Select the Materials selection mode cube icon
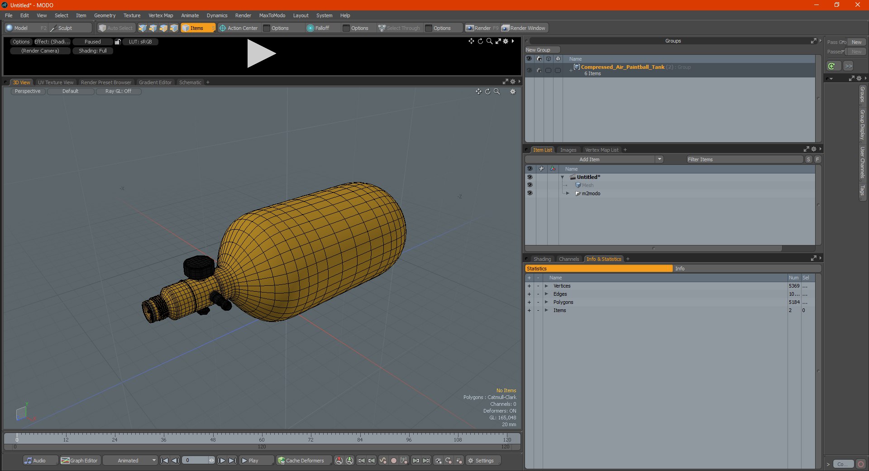This screenshot has width=869, height=471. click(x=174, y=28)
